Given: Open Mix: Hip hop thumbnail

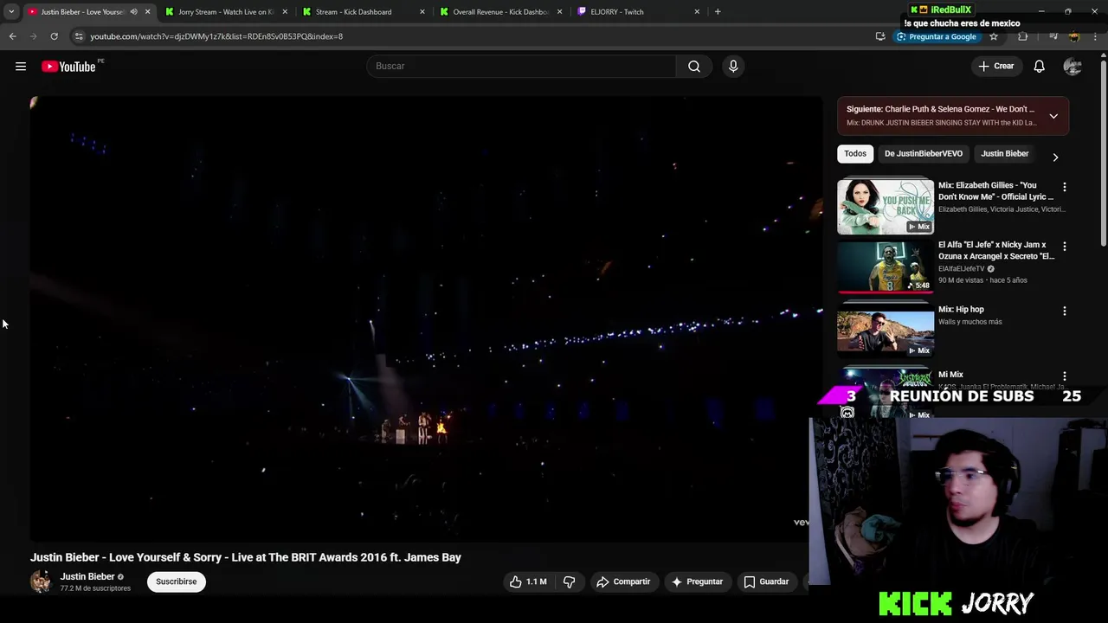Looking at the screenshot, I should 886,331.
